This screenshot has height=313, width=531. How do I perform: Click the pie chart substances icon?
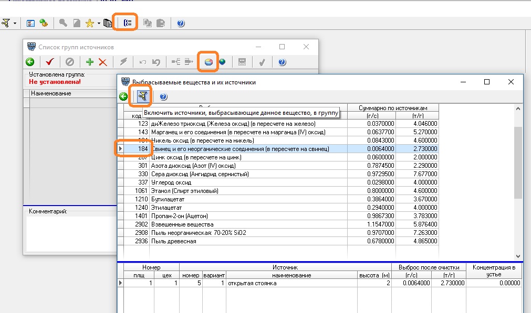(x=209, y=62)
